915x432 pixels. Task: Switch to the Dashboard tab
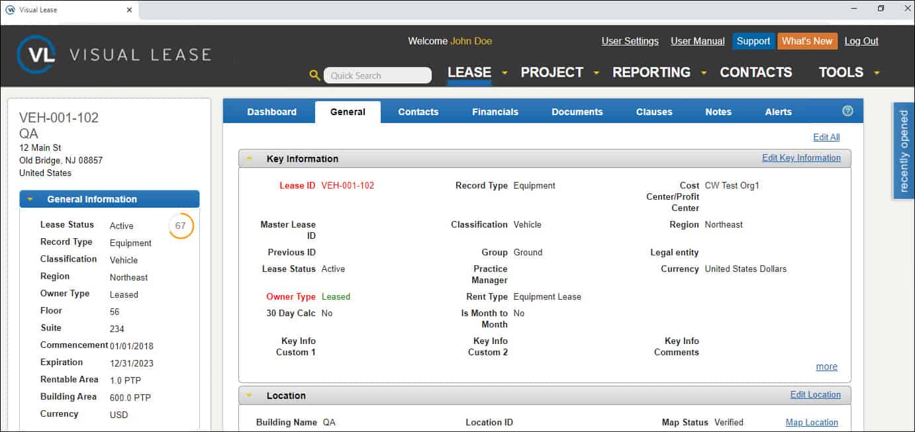tap(272, 112)
